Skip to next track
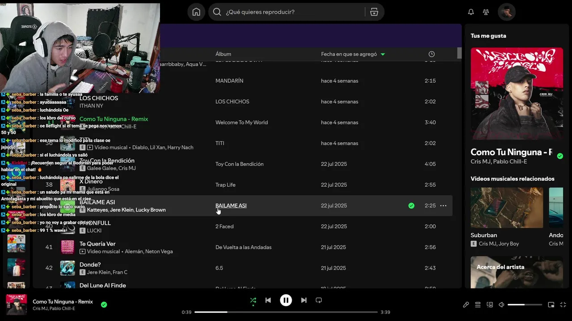 pyautogui.click(x=304, y=300)
